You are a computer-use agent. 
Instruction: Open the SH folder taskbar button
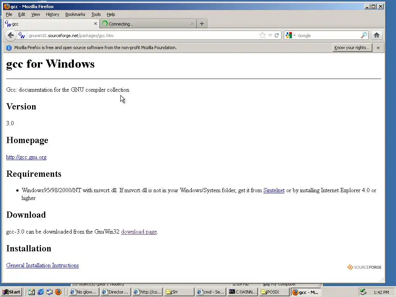179,292
